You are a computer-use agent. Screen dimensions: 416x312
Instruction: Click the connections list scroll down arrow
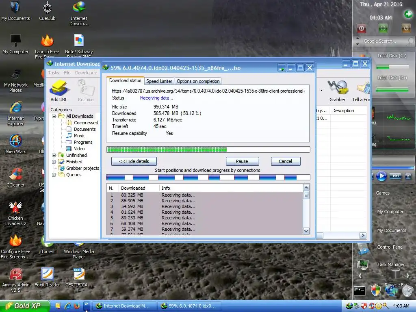click(306, 231)
